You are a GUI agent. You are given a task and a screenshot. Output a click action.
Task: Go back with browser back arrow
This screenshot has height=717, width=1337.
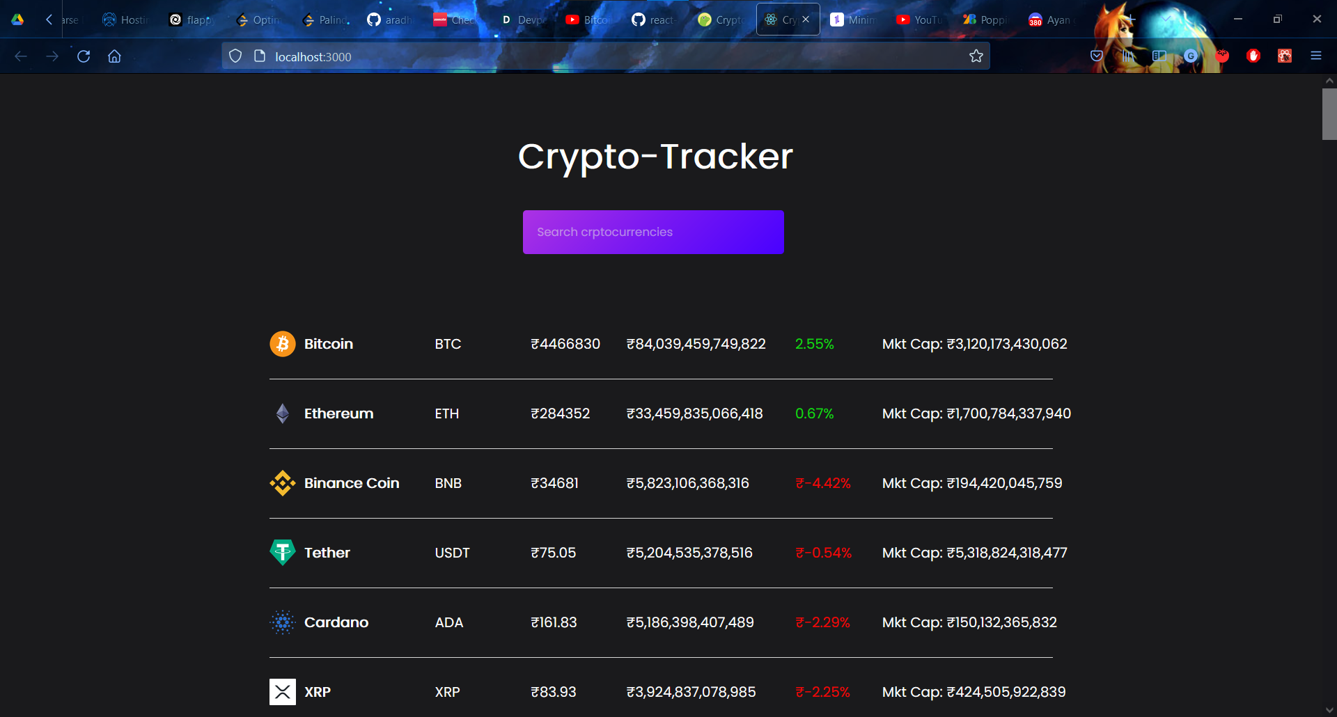click(x=21, y=56)
